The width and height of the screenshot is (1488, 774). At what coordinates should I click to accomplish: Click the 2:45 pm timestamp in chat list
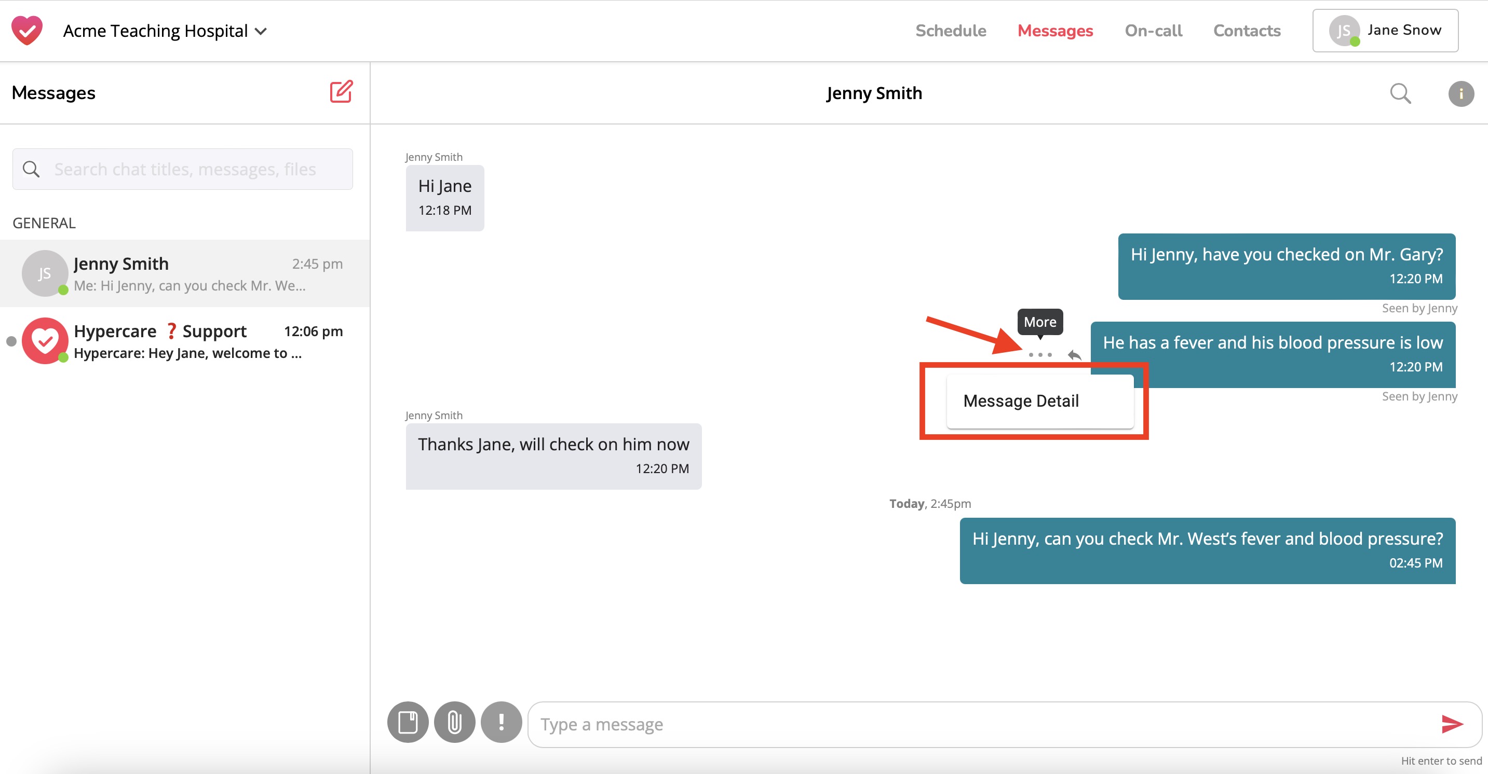tap(317, 264)
